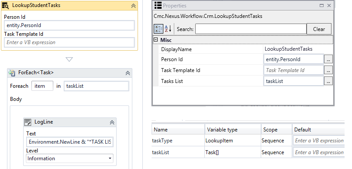352x169 pixels.
Task: Click the LogLine activity icon
Action: tap(28, 122)
